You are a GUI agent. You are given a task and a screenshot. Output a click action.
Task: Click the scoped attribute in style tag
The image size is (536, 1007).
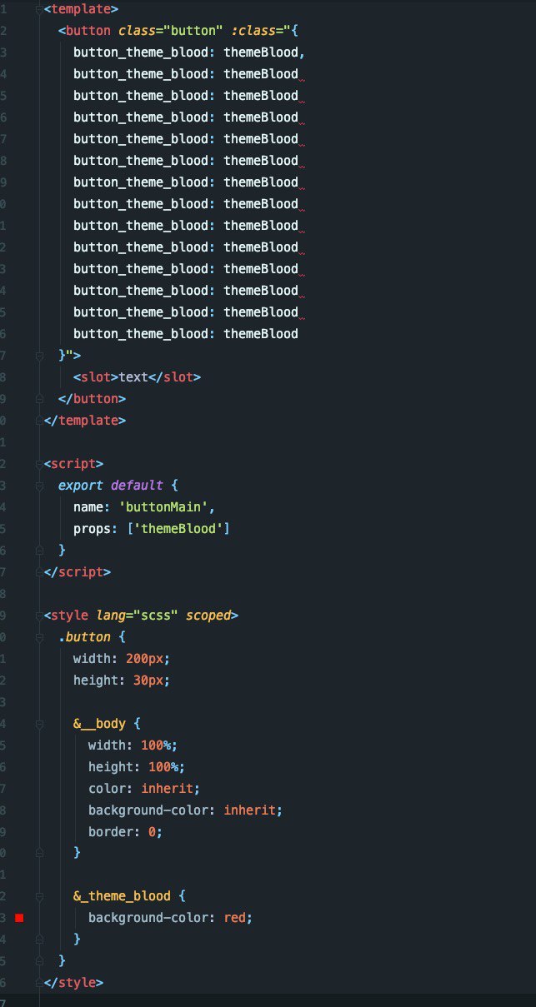[x=208, y=616]
